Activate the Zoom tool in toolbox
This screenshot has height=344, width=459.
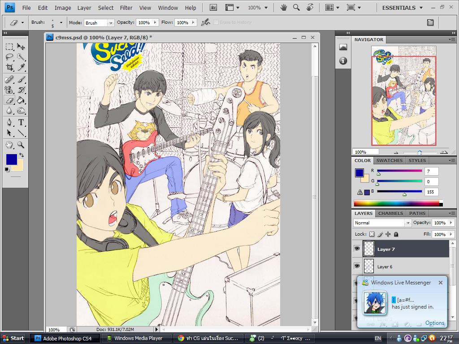[x=21, y=145]
